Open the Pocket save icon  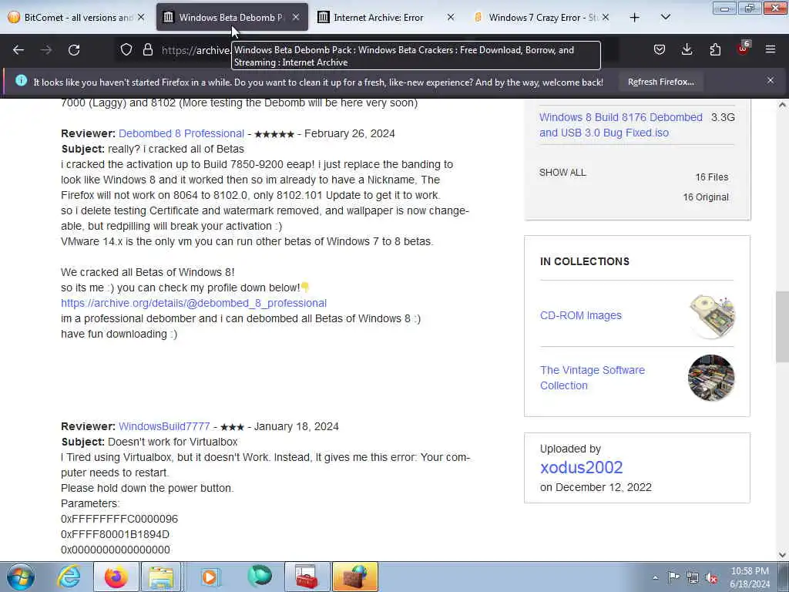coord(660,49)
